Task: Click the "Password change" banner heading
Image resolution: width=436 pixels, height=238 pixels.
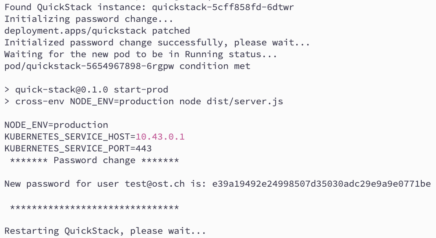Action: (94, 160)
